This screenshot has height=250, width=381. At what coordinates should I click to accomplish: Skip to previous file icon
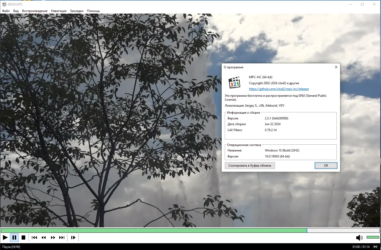pyautogui.click(x=34, y=237)
